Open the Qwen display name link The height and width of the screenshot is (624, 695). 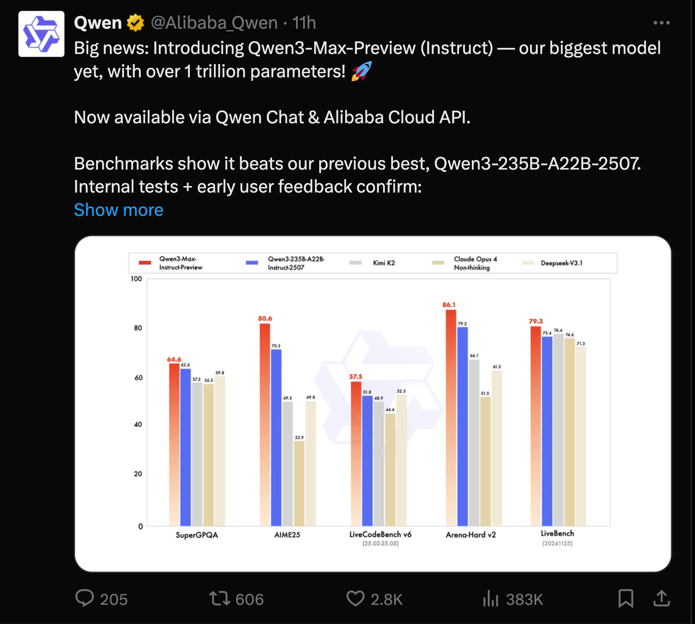[98, 23]
